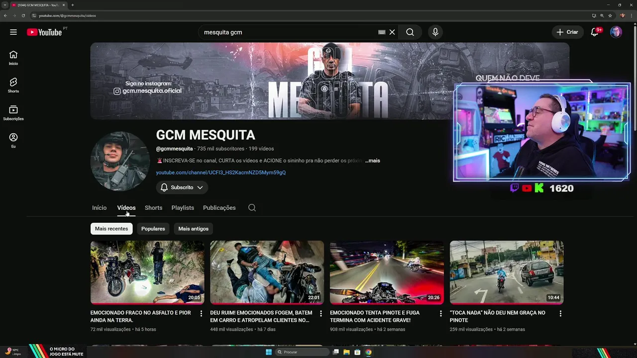Open File Explorer from the taskbar
This screenshot has width=637, height=358.
(x=346, y=352)
